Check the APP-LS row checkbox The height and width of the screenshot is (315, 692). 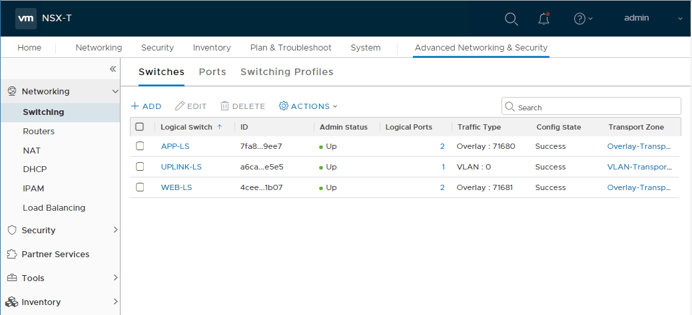click(x=139, y=146)
